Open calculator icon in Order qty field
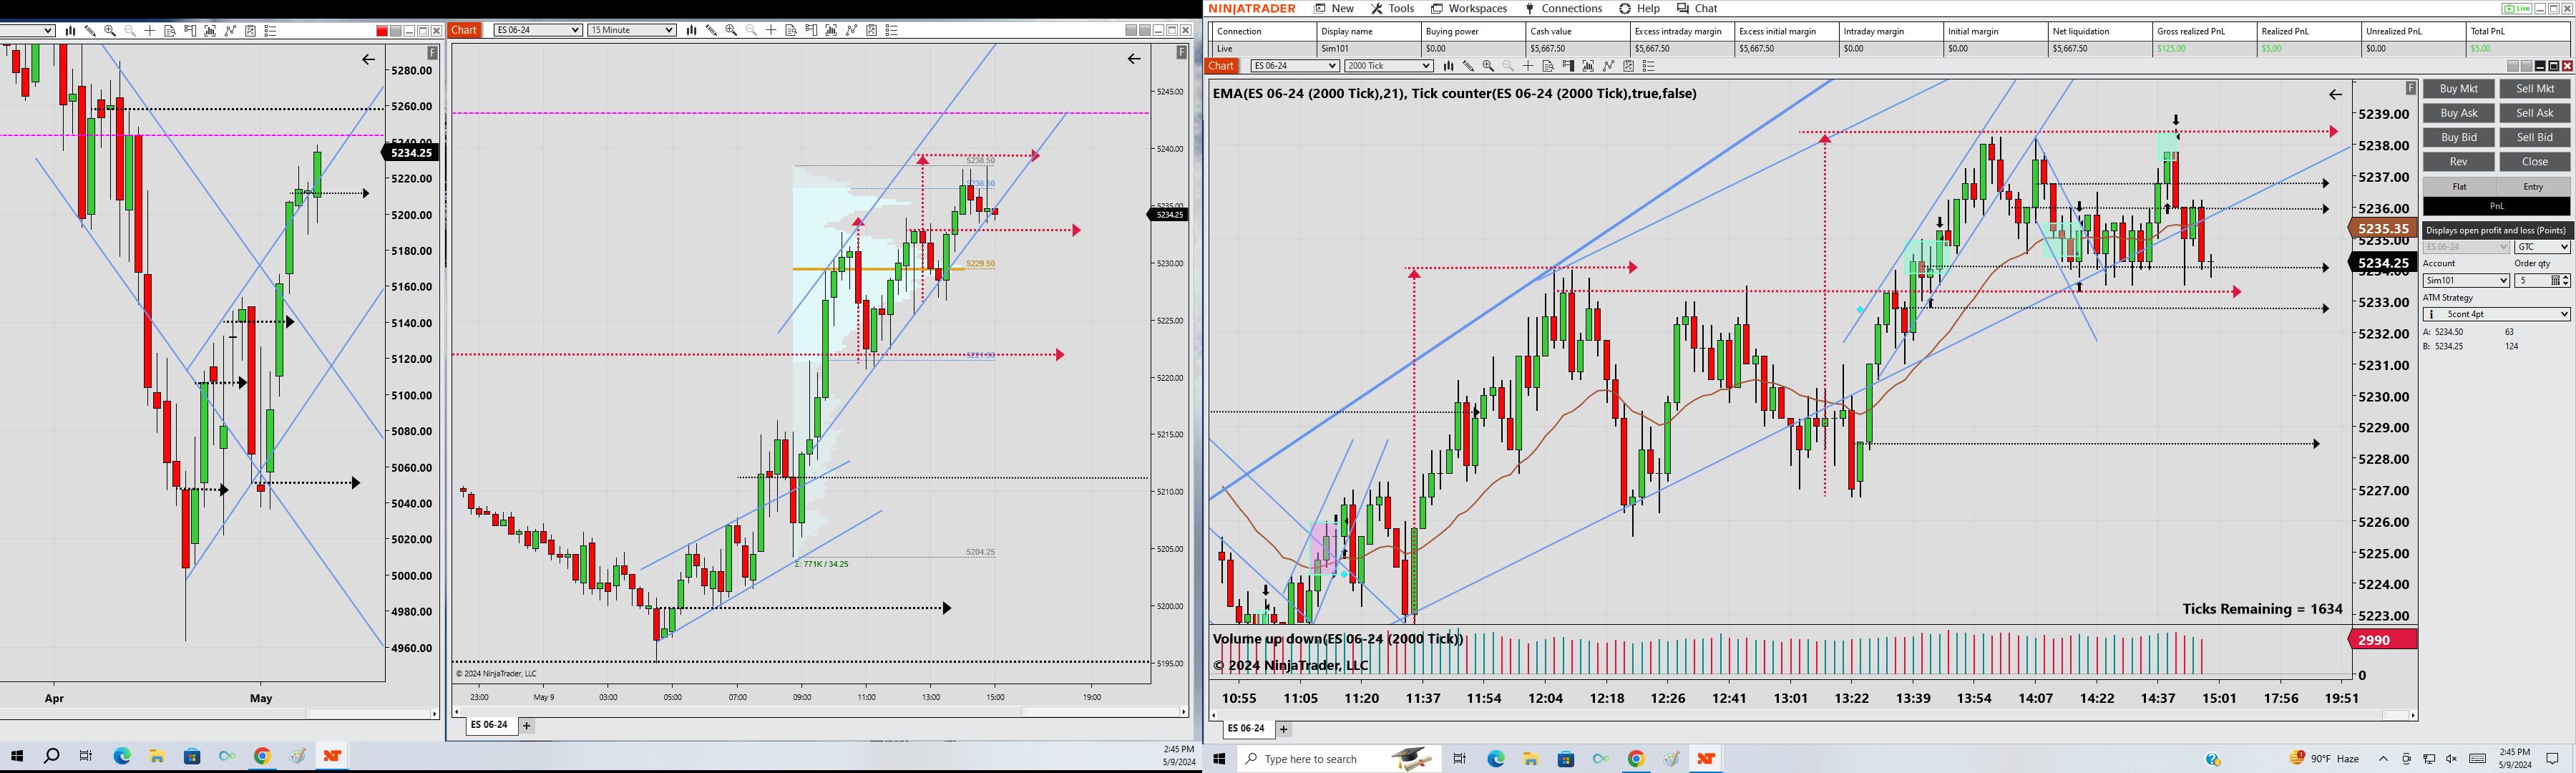2576x773 pixels. 2554,281
